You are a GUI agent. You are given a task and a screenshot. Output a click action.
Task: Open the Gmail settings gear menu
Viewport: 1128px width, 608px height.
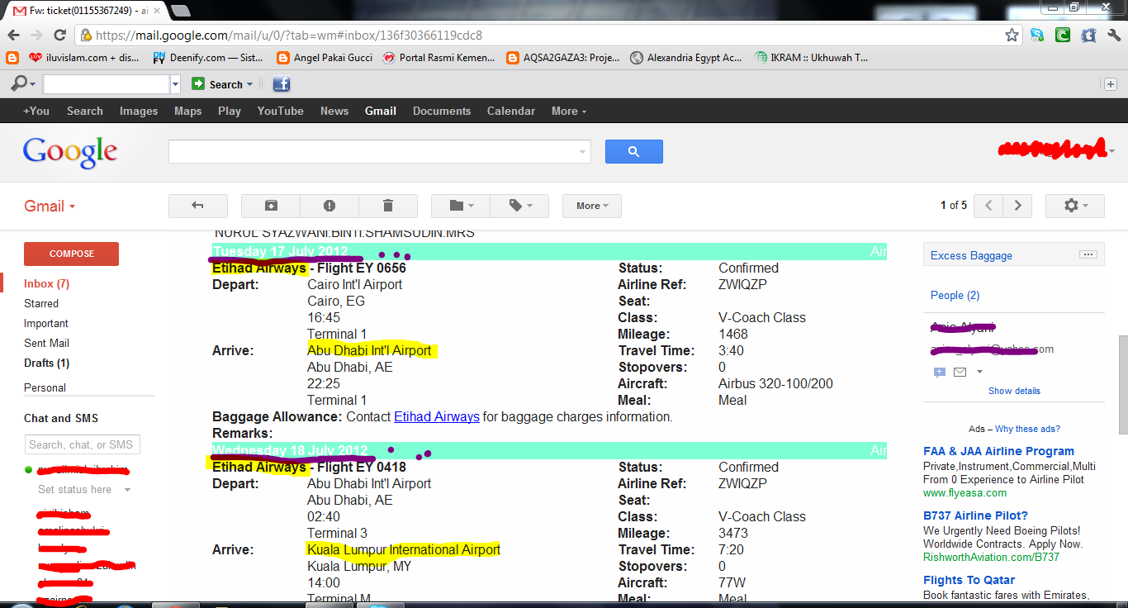tap(1075, 206)
